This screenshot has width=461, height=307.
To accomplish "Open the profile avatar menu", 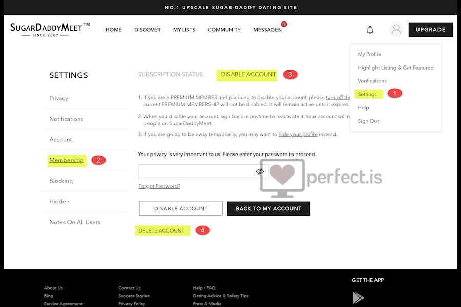I will 396,29.
